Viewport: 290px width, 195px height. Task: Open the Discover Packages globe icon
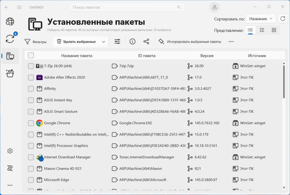tap(10, 22)
